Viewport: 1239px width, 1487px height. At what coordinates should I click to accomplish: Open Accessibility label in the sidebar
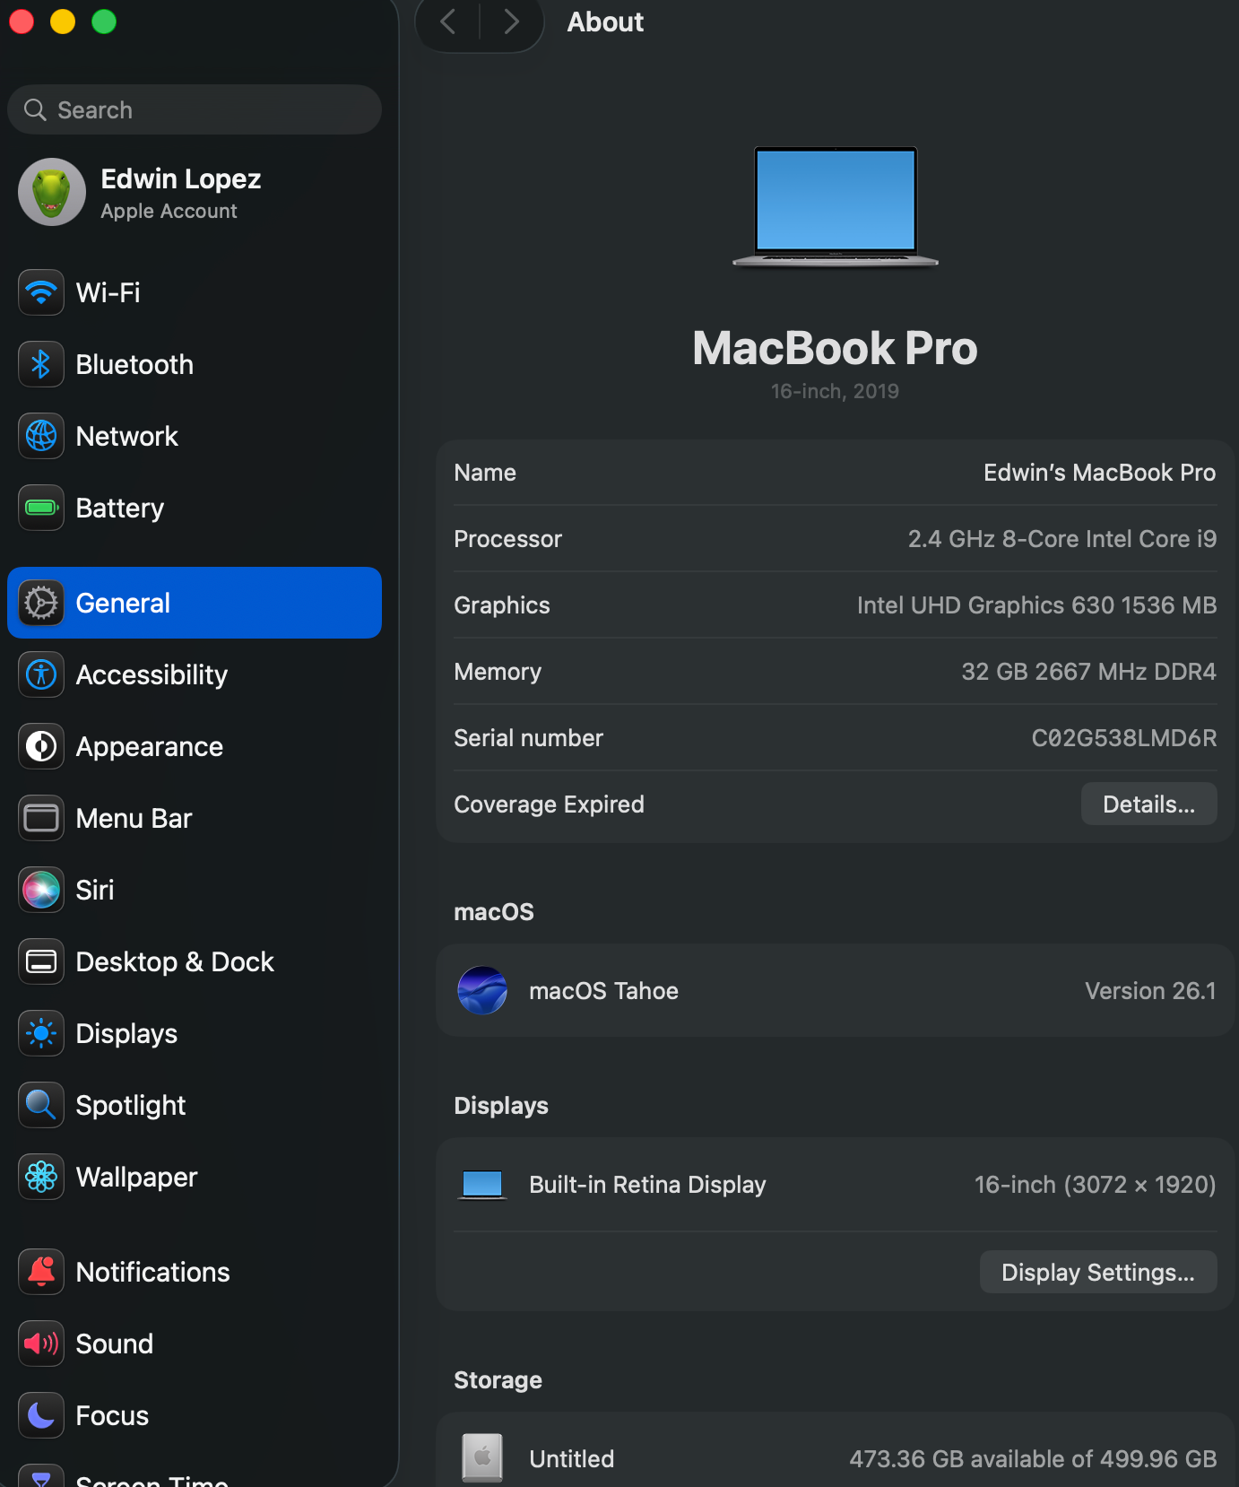[152, 674]
